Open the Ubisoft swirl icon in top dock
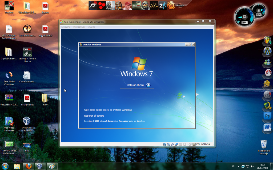 coord(171,6)
